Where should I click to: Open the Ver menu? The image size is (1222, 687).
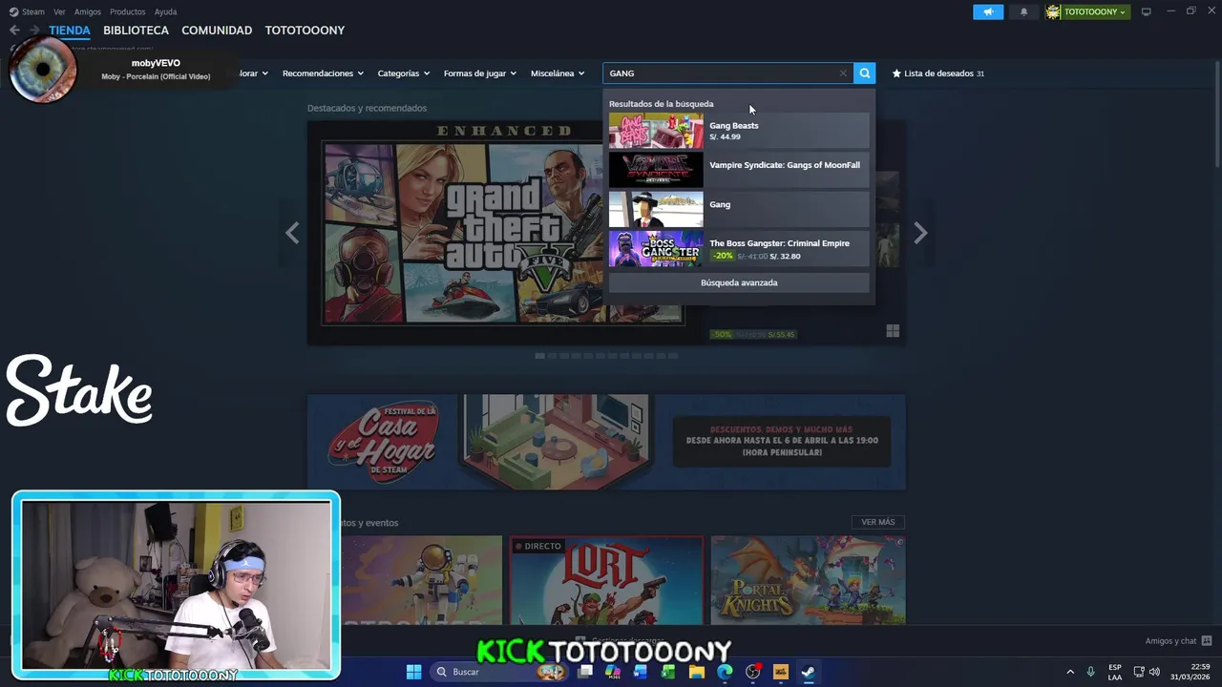coord(59,11)
